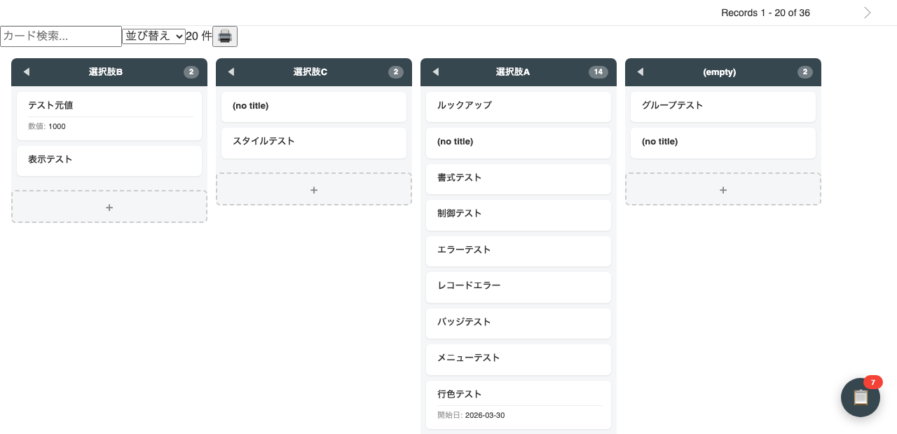The image size is (897, 434).
Task: Add a card to 選択肢C column
Action: click(x=314, y=189)
